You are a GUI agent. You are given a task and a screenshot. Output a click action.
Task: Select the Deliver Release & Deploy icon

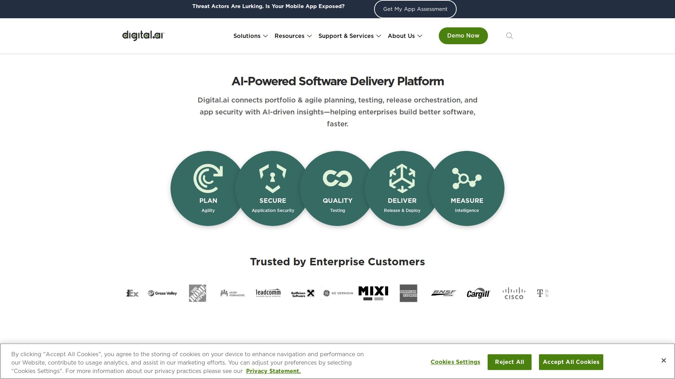tap(402, 178)
